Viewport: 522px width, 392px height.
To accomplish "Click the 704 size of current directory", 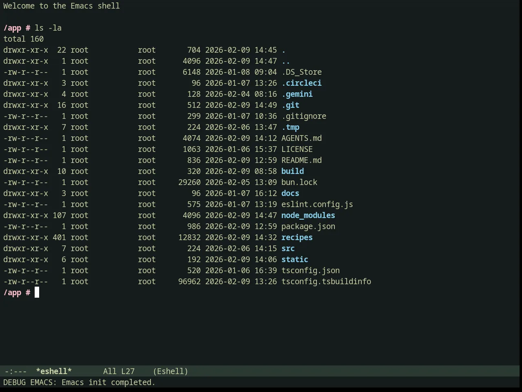I will tap(194, 50).
